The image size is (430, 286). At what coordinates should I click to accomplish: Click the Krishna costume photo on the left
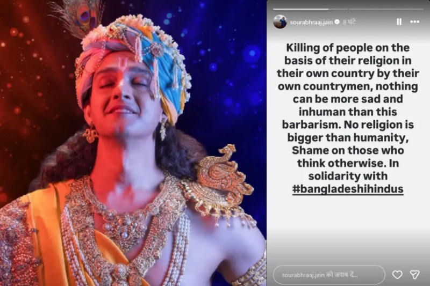click(x=133, y=143)
